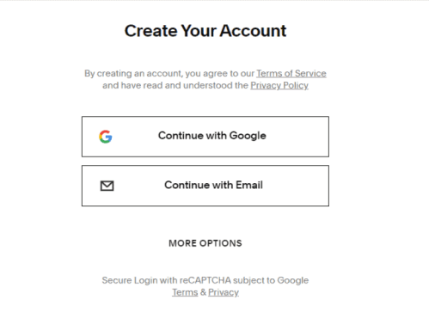Click the envelope email icon
Viewport: 429px width, 330px height.
[x=107, y=186]
